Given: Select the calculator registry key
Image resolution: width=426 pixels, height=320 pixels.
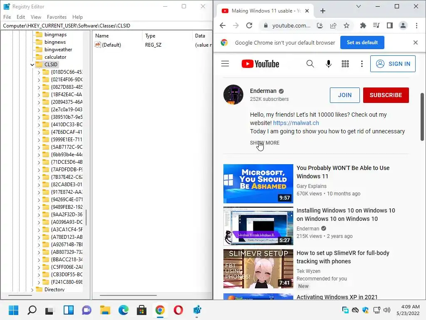Looking at the screenshot, I should (55, 57).
